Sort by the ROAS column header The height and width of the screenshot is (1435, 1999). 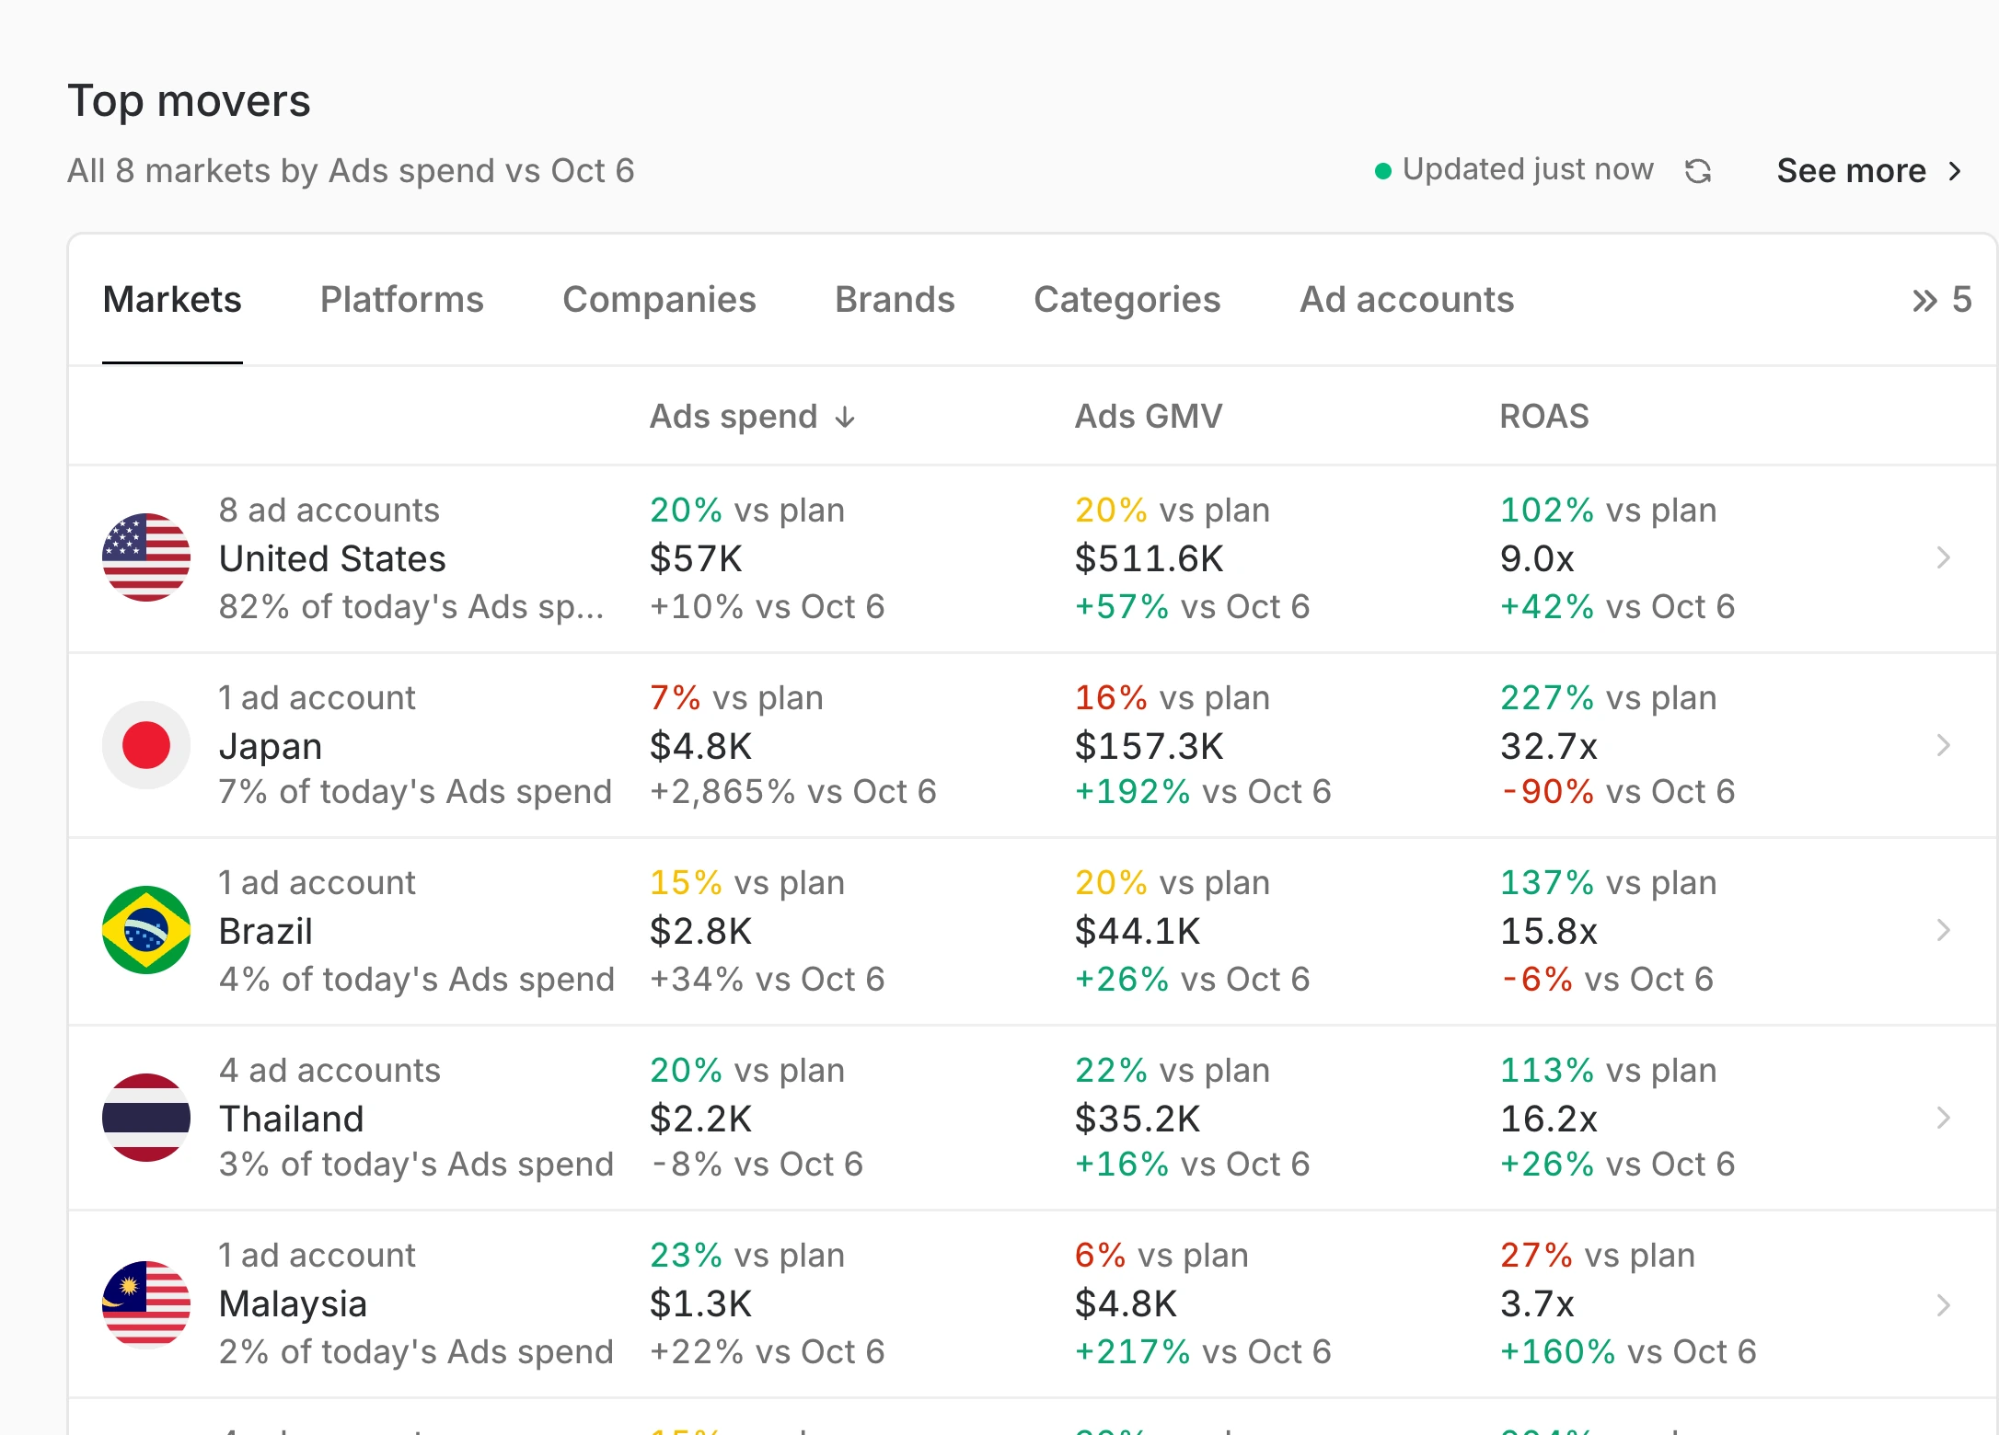click(x=1544, y=417)
